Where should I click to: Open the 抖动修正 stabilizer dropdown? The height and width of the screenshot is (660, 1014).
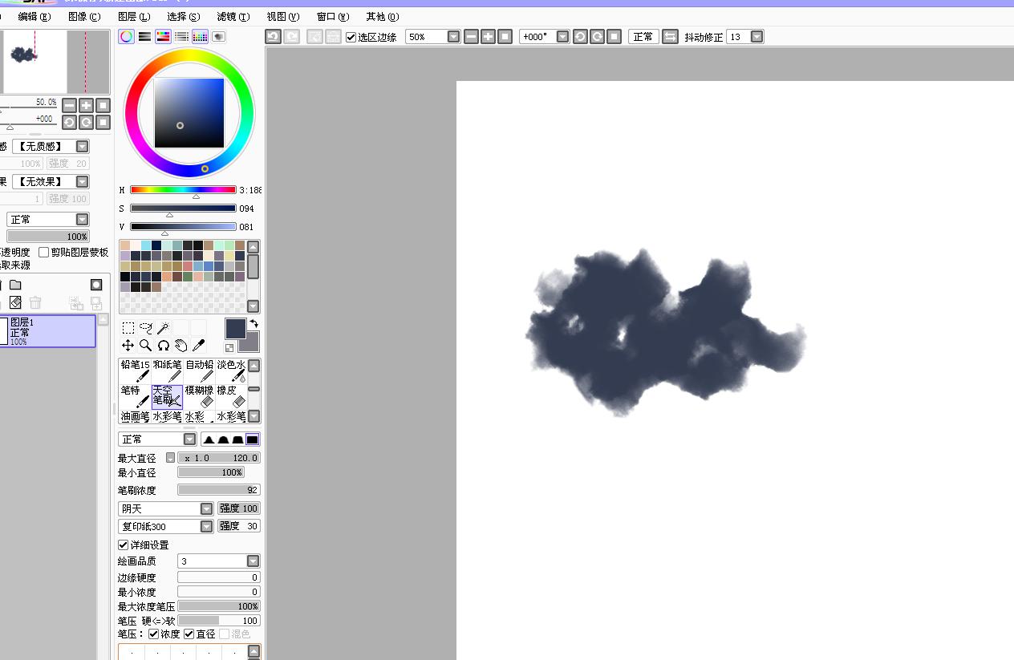(756, 37)
